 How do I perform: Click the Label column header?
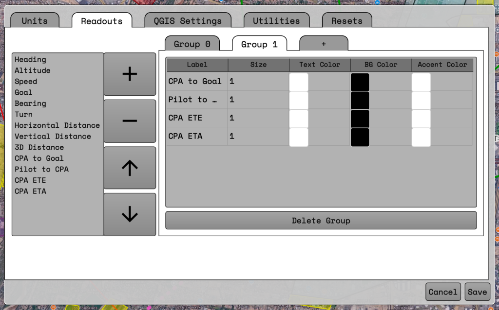pyautogui.click(x=197, y=65)
